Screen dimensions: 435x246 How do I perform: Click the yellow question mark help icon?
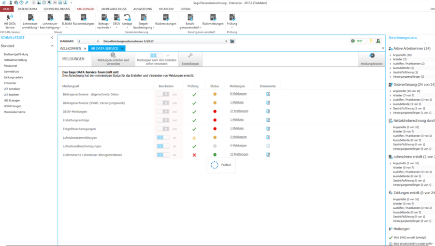[x=371, y=41]
